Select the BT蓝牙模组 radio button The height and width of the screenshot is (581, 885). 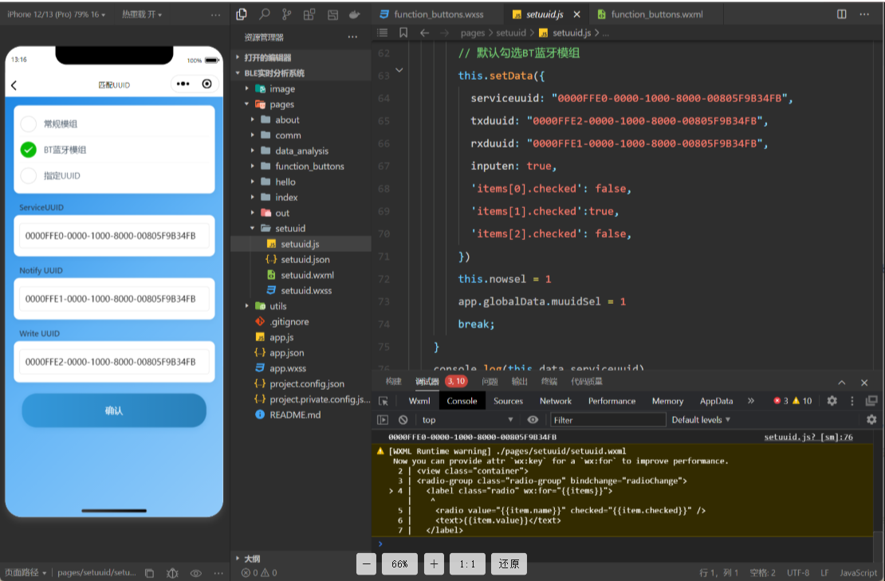(x=28, y=150)
